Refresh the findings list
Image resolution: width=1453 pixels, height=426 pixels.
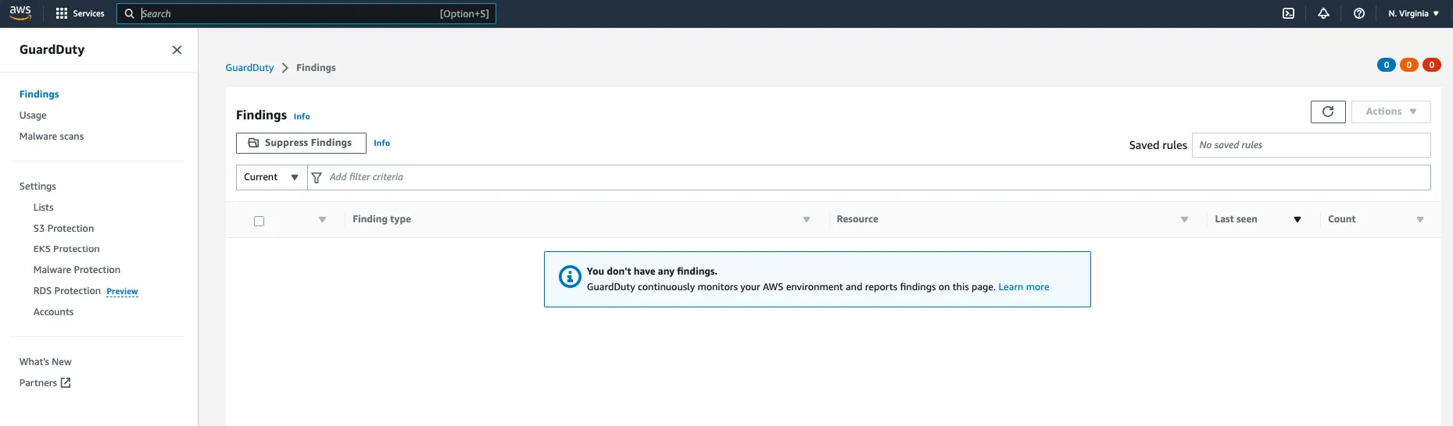pos(1328,112)
